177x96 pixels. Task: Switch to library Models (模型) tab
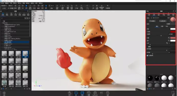28,14
